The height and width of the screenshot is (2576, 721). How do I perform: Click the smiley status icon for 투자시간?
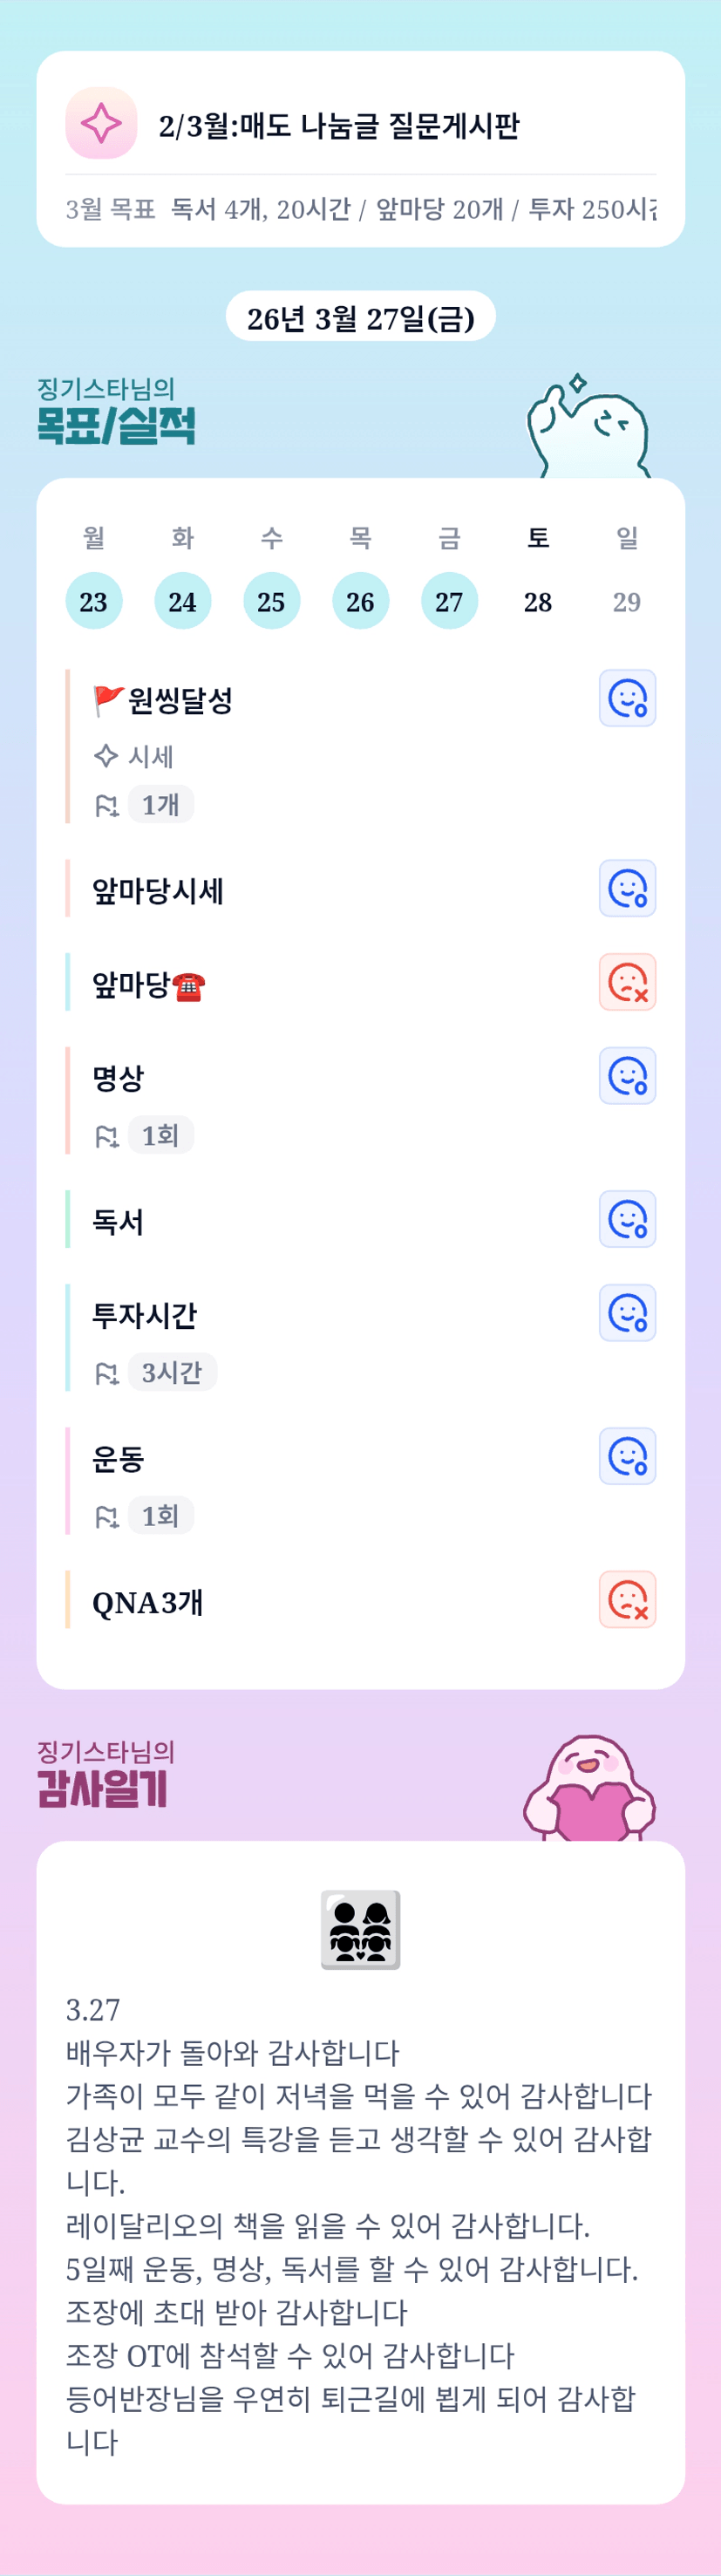coord(627,1313)
